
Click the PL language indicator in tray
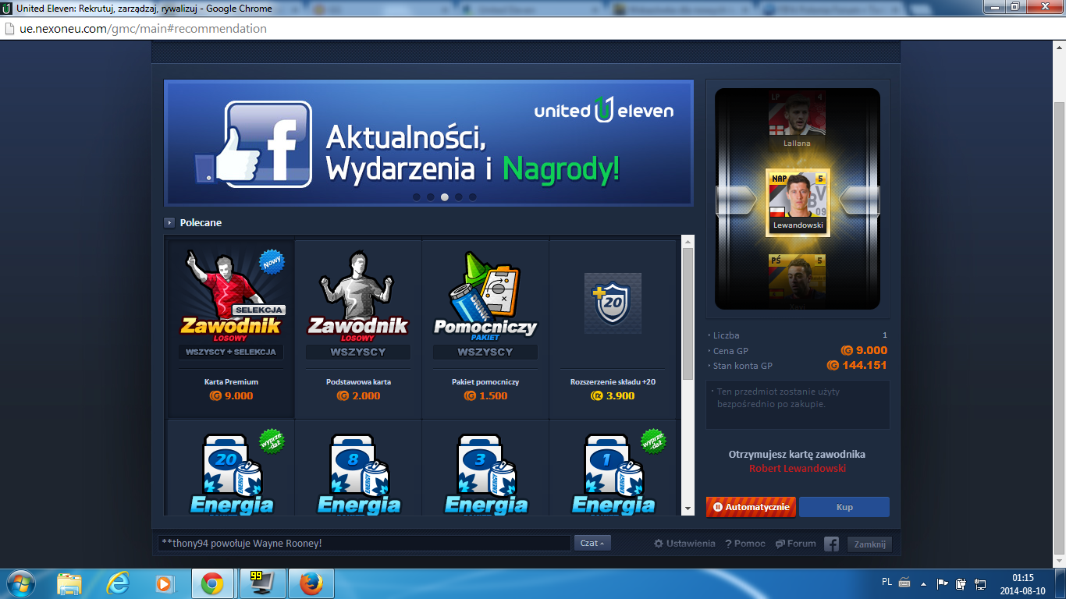click(x=887, y=583)
